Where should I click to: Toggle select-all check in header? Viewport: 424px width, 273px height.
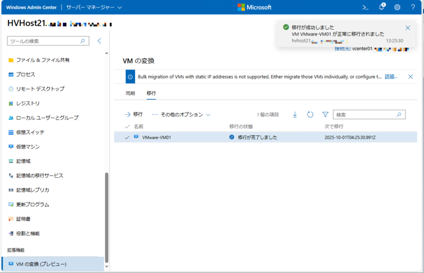pyautogui.click(x=127, y=127)
